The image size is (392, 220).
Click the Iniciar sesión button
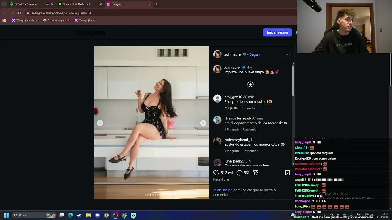click(x=277, y=32)
